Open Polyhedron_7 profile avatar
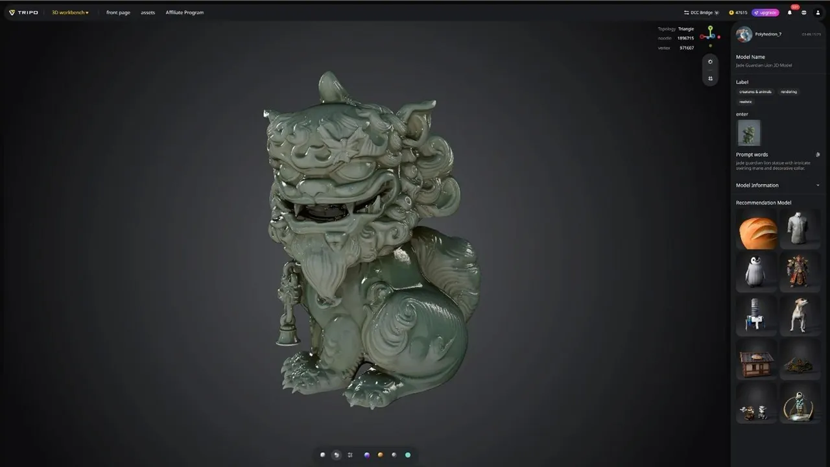 [744, 34]
